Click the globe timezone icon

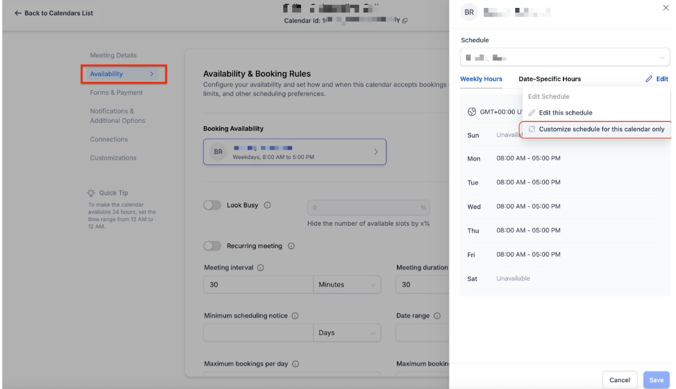point(472,111)
